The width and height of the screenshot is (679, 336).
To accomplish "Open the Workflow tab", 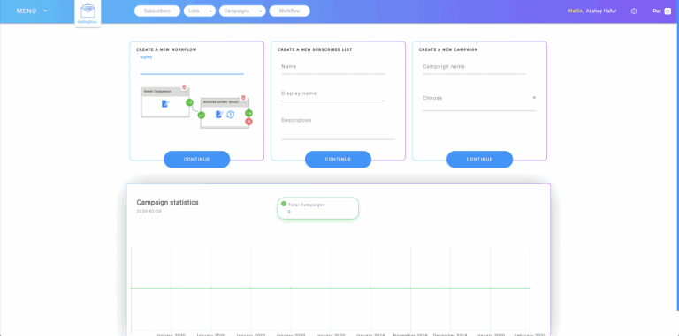I will 289,11.
